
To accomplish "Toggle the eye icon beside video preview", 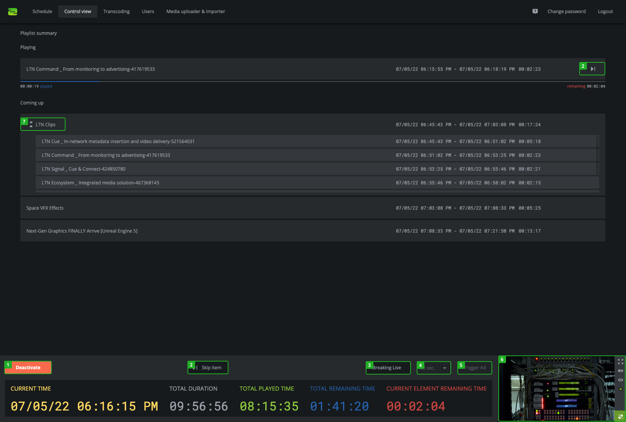I will click(620, 380).
